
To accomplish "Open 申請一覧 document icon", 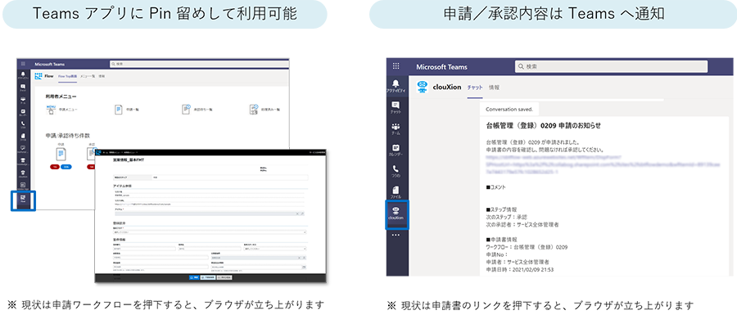I will pos(118,110).
